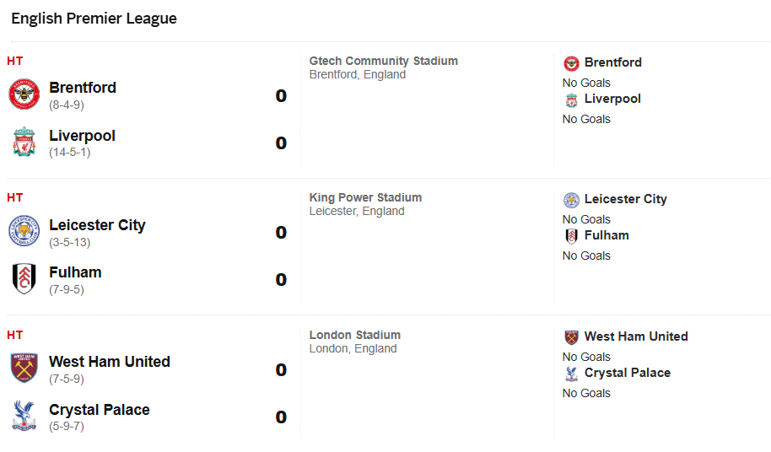Open the Liverpool team name link
Image resolution: width=771 pixels, height=452 pixels.
[82, 136]
